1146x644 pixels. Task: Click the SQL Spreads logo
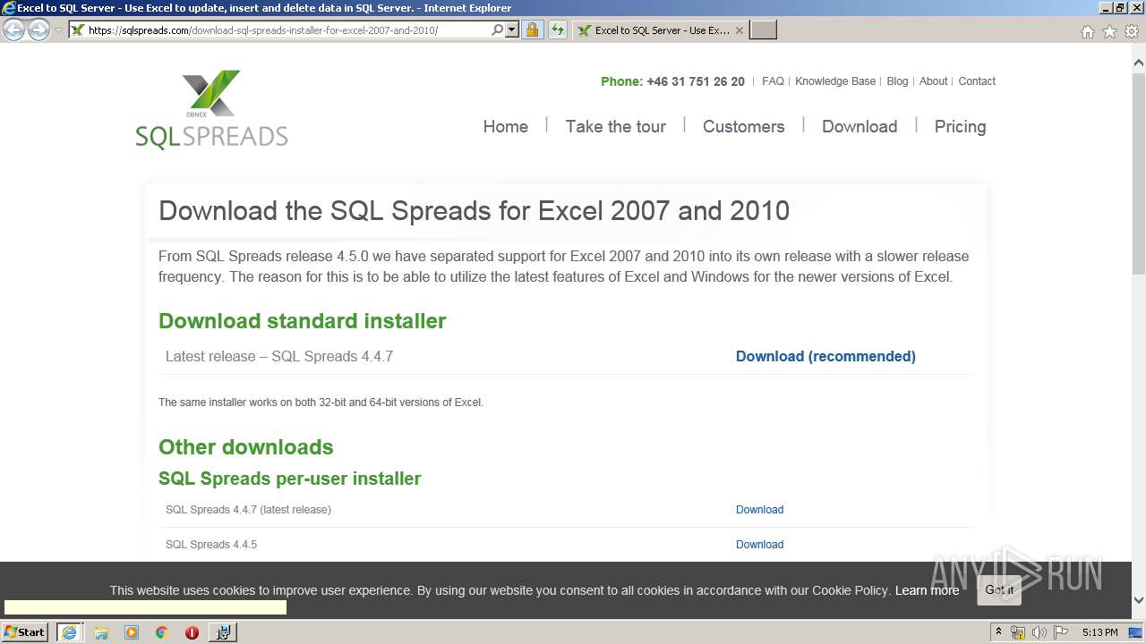tap(212, 109)
